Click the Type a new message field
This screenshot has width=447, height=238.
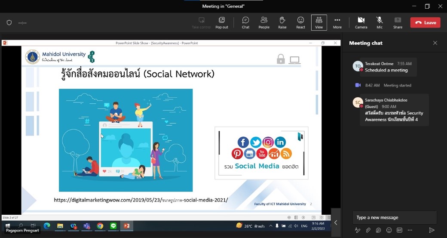point(394,217)
